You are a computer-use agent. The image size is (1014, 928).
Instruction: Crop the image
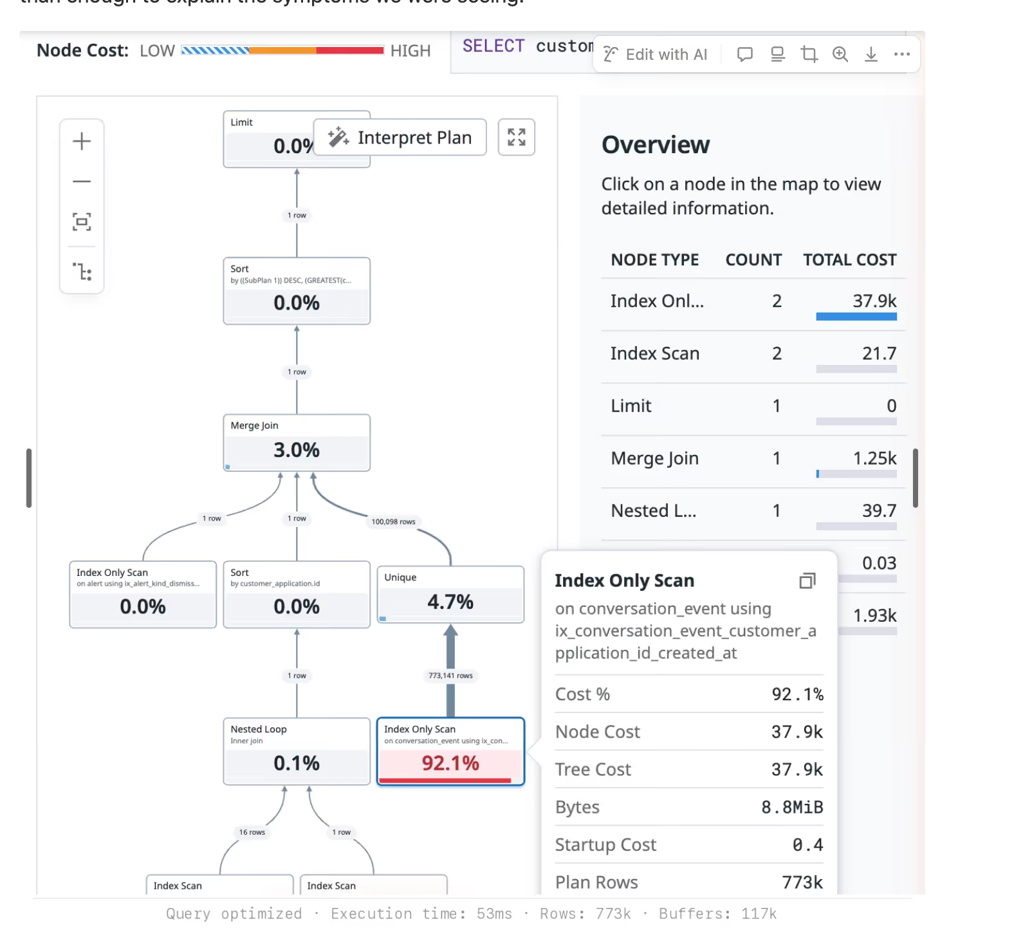(x=809, y=55)
